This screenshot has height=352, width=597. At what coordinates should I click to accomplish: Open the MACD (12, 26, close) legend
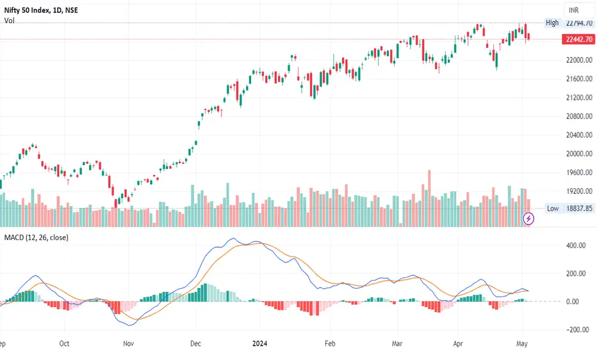36,237
